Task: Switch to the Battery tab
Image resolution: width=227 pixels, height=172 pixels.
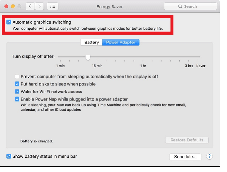Action: [91, 42]
